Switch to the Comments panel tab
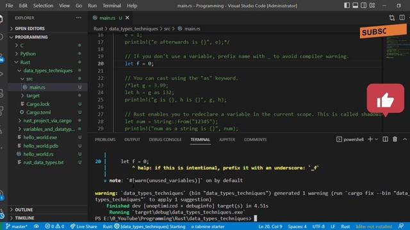The width and height of the screenshot is (410, 230). (x=255, y=139)
